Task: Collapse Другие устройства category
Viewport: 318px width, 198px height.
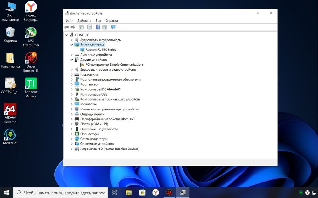Action: click(71, 60)
